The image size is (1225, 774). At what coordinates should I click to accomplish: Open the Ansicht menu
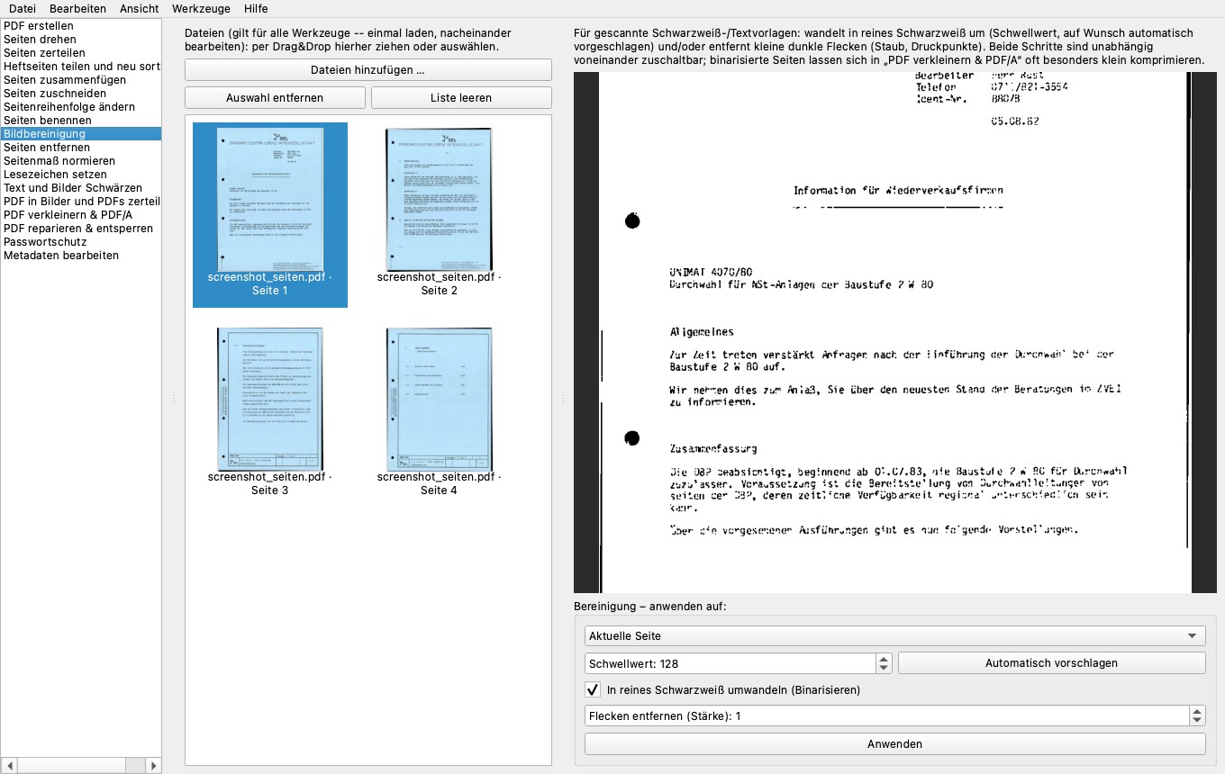pyautogui.click(x=139, y=8)
